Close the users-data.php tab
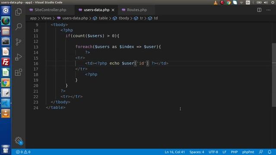 pyautogui.click(x=113, y=10)
